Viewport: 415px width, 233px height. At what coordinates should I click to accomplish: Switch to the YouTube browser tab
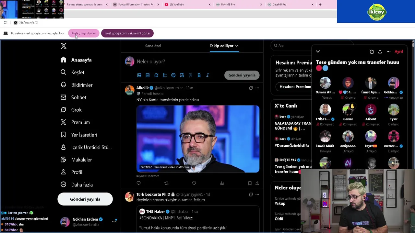pos(188,5)
